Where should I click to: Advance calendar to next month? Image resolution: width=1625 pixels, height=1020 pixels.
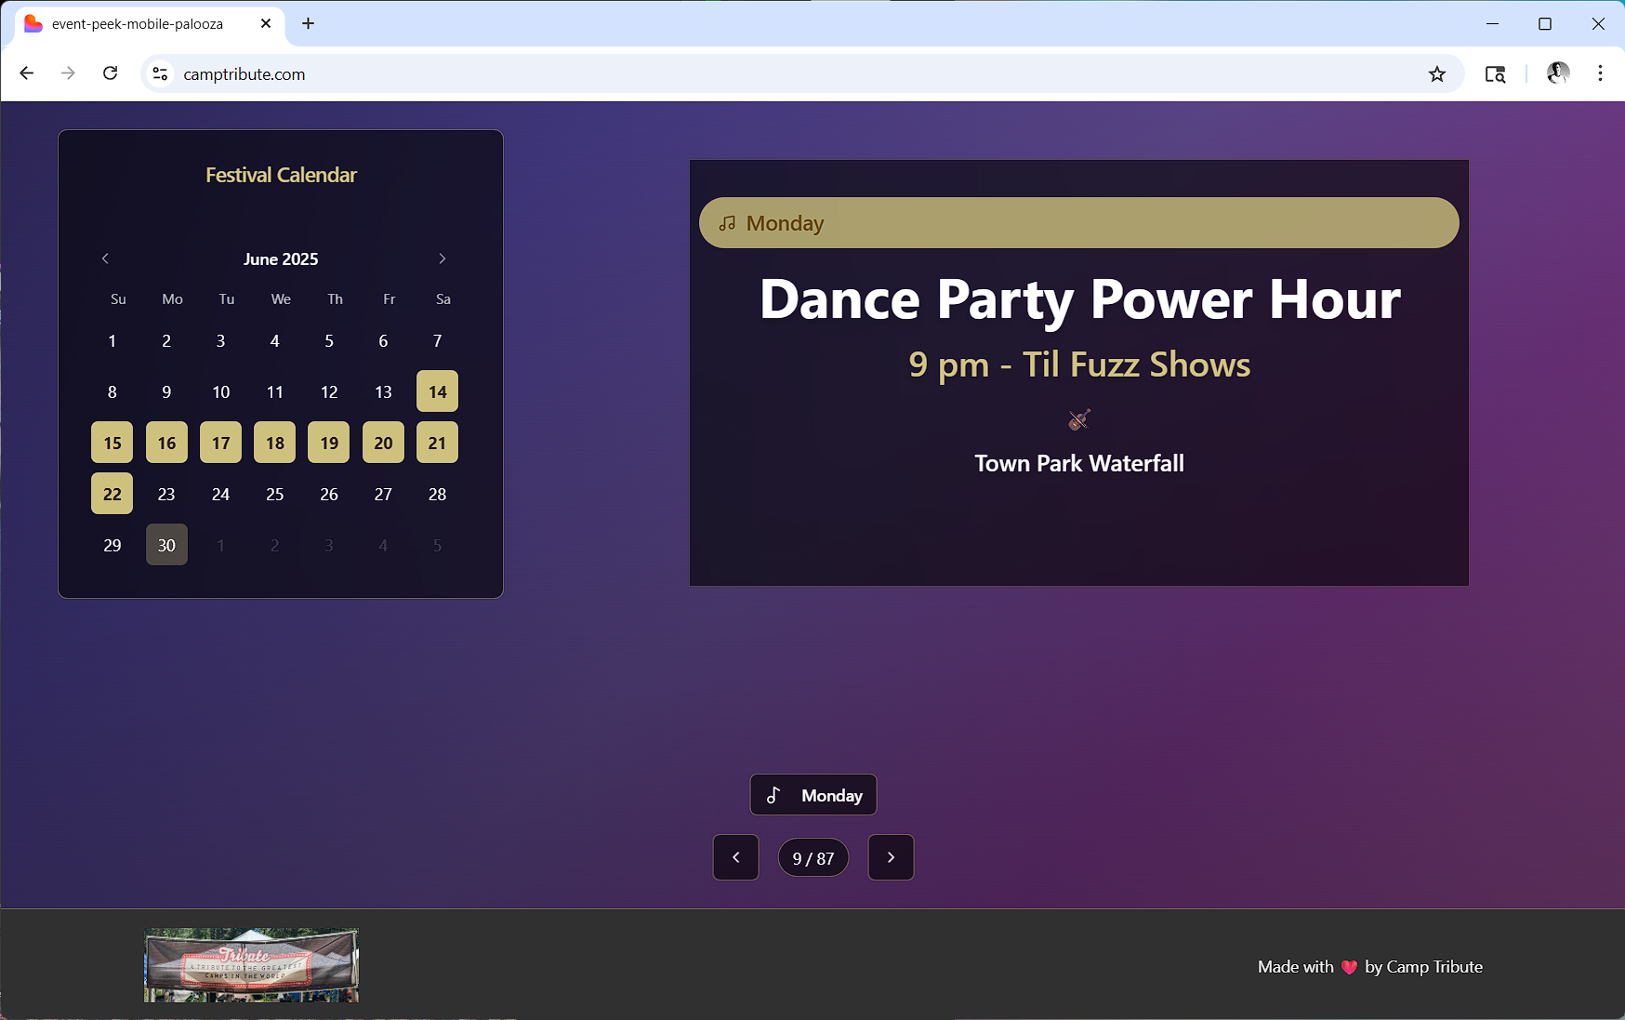click(x=442, y=258)
